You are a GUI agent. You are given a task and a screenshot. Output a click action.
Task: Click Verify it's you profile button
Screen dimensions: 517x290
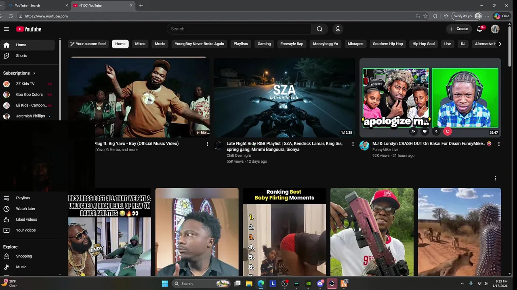pyautogui.click(x=467, y=16)
